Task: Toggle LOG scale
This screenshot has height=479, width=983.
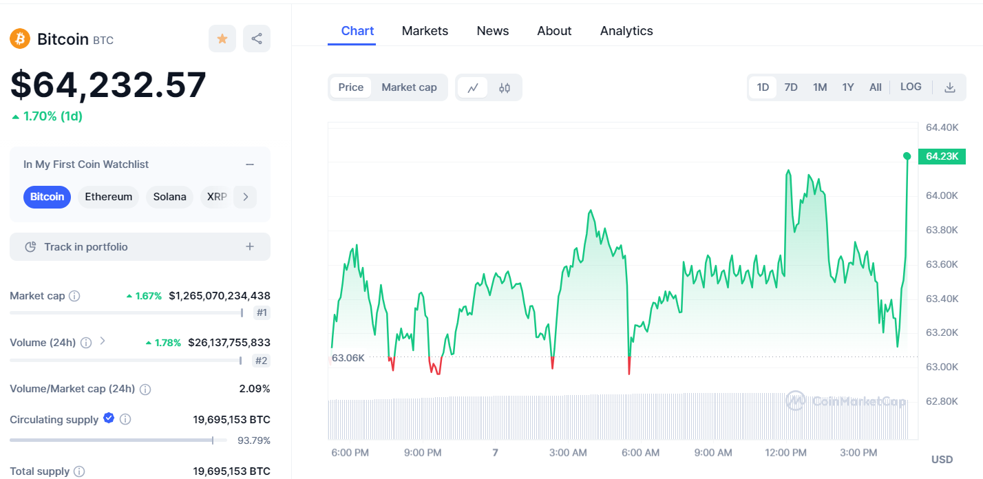Action: point(911,87)
